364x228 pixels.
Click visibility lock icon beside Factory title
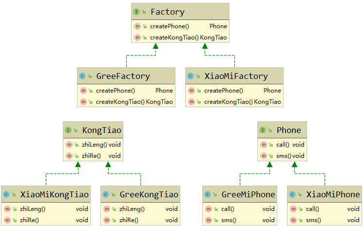point(144,12)
